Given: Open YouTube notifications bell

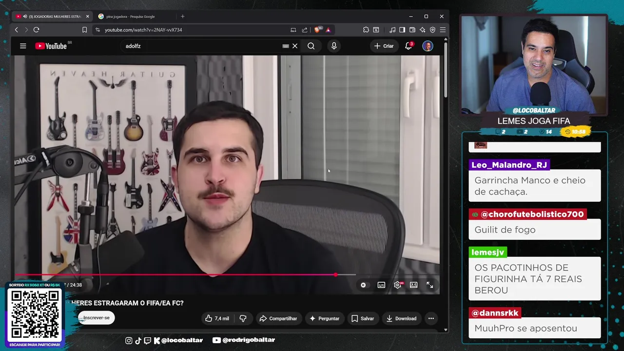Looking at the screenshot, I should coord(409,46).
